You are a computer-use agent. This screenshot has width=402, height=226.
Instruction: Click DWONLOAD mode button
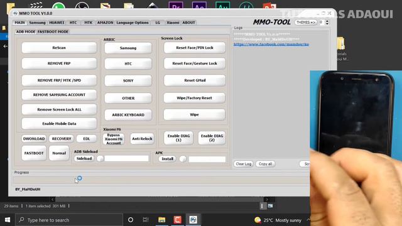point(34,139)
